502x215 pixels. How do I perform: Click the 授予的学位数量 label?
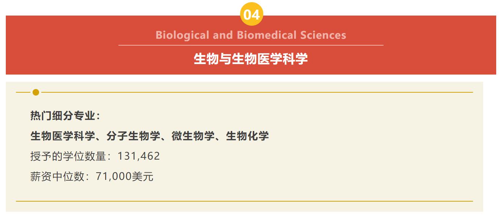tap(70, 156)
